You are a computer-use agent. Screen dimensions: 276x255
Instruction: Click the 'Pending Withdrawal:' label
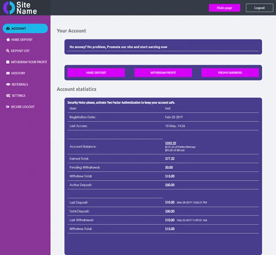[85, 168]
